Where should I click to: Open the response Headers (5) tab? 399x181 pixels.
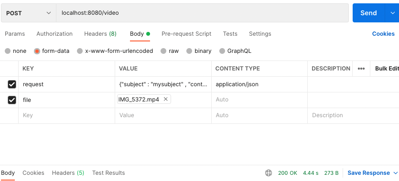coord(68,173)
